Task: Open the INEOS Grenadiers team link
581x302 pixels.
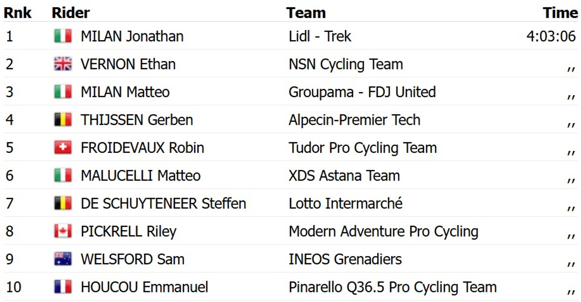Action: (x=345, y=259)
